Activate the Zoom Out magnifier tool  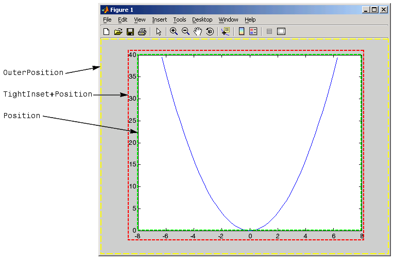(186, 31)
